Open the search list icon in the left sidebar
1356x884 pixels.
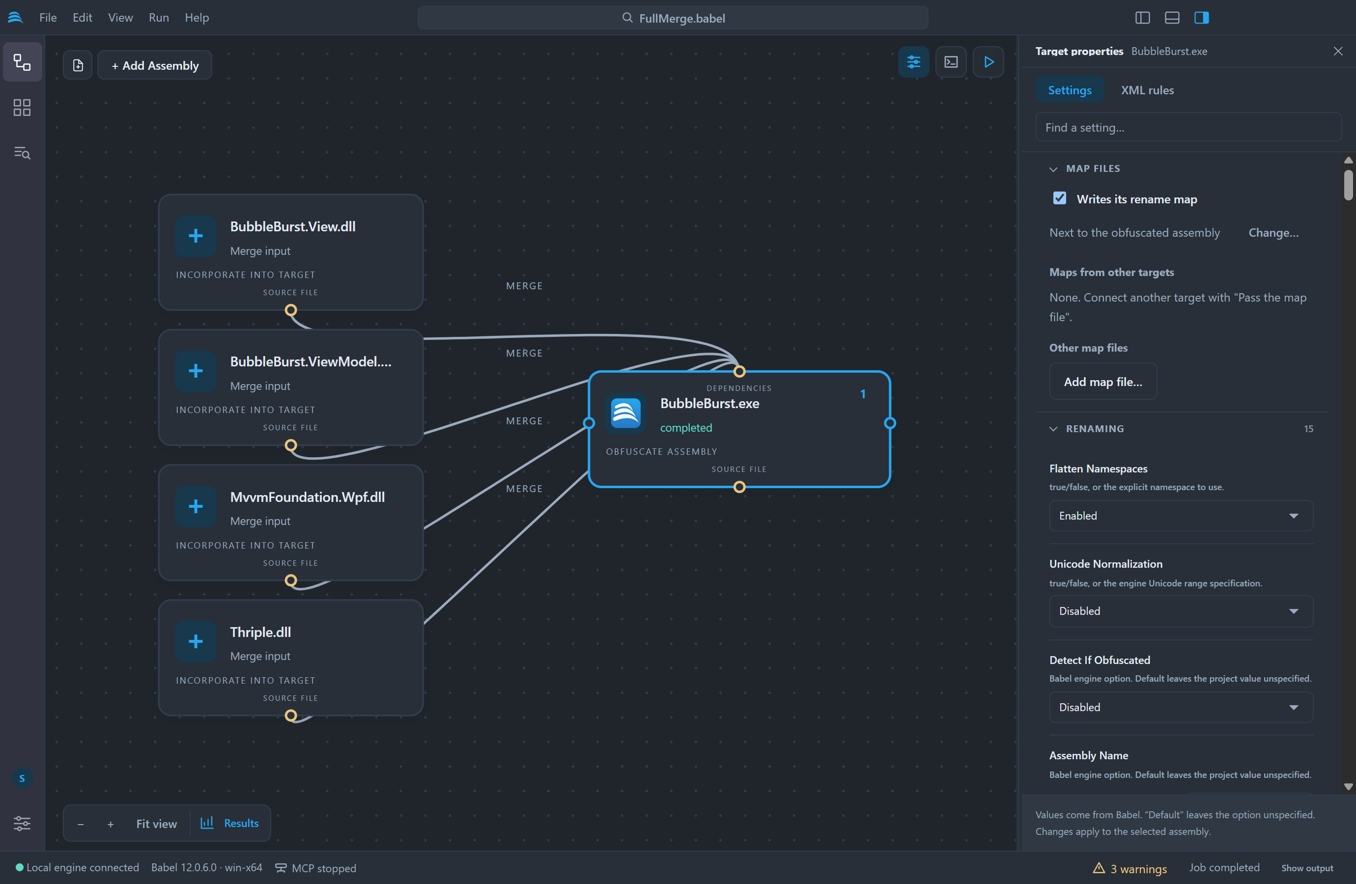pos(22,153)
